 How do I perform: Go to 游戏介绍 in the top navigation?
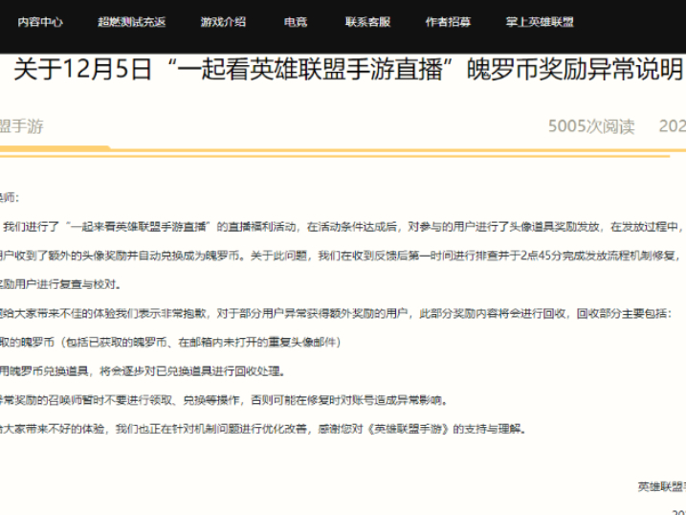pyautogui.click(x=223, y=22)
